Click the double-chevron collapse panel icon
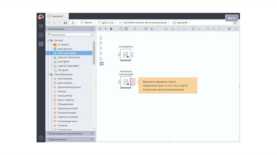This screenshot has width=277, height=155. pyautogui.click(x=100, y=29)
